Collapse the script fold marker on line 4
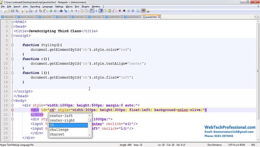The height and width of the screenshot is (147, 260). point(12,36)
